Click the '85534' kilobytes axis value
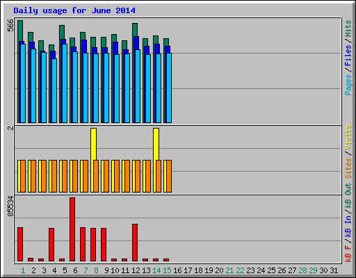 tap(10, 206)
